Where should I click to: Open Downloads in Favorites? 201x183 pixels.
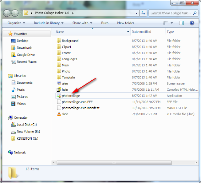(22, 48)
